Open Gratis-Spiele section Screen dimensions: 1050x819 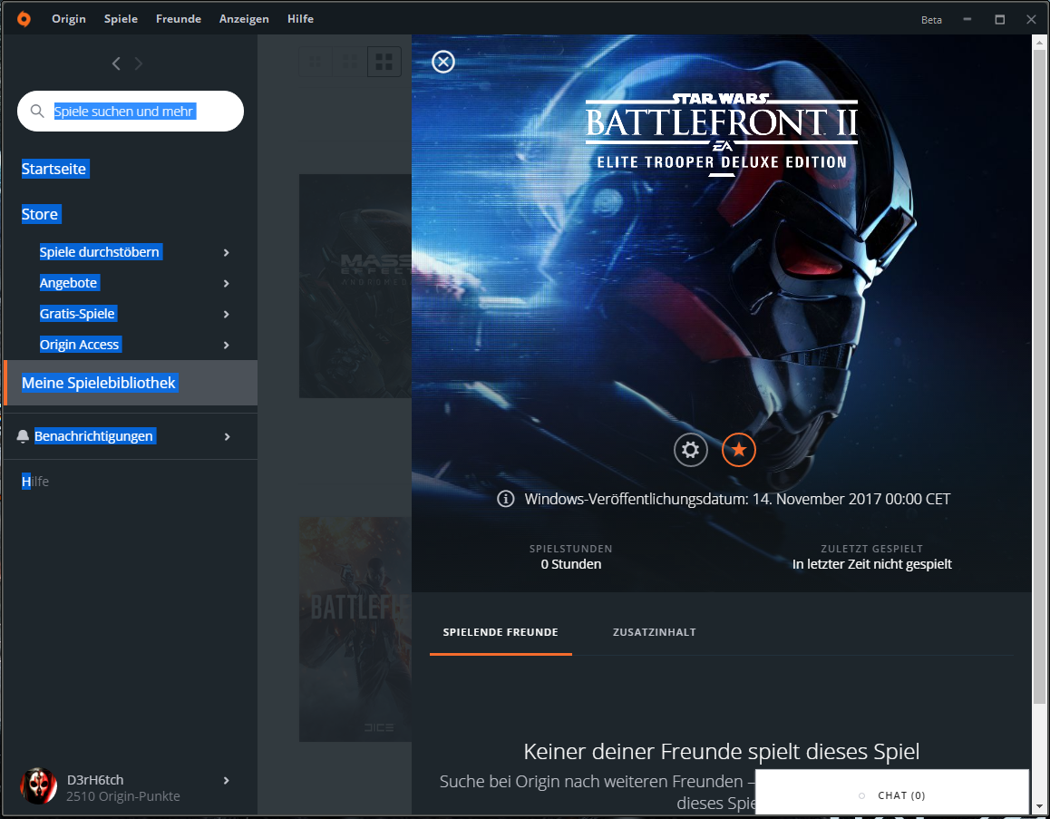point(78,314)
